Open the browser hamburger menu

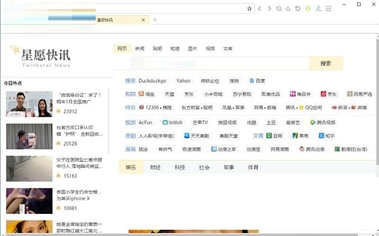pos(329,9)
